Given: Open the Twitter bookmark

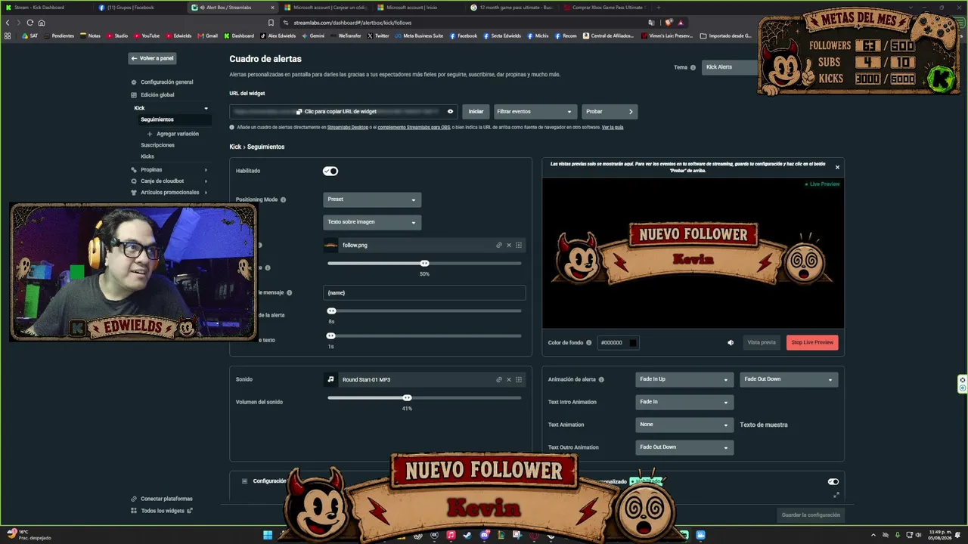Looking at the screenshot, I should pyautogui.click(x=378, y=36).
